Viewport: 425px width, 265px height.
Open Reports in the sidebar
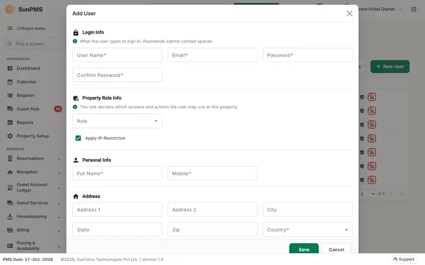click(x=25, y=122)
